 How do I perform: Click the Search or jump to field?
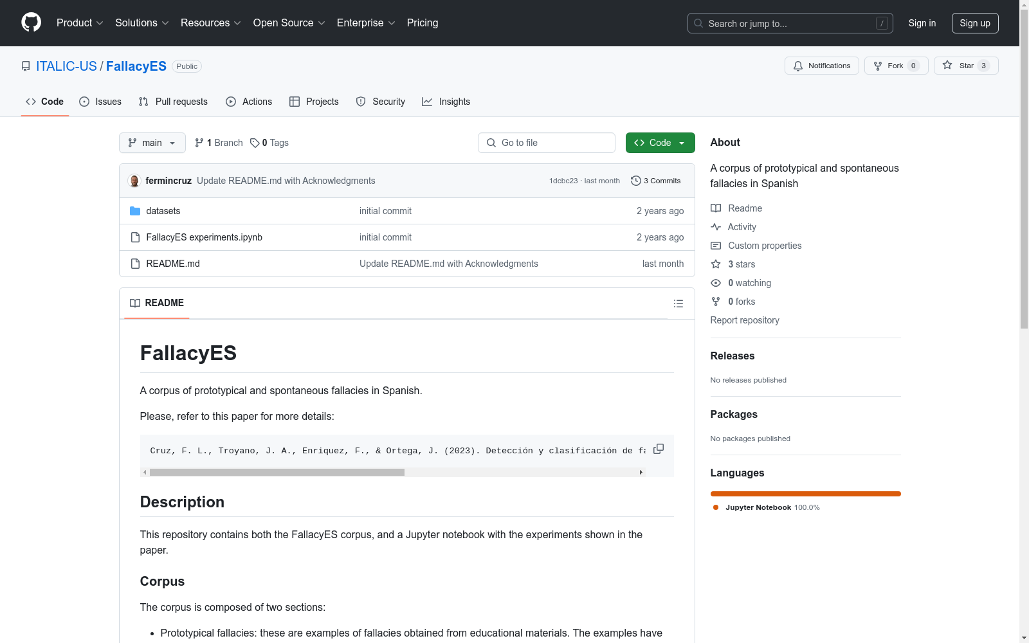pyautogui.click(x=790, y=23)
